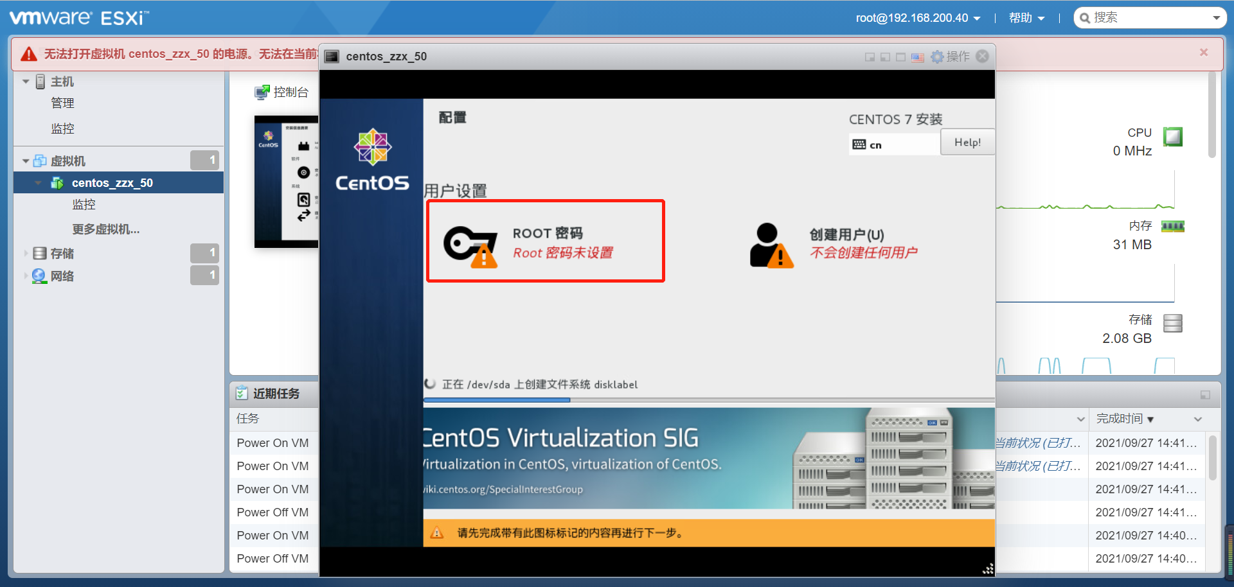Image resolution: width=1234 pixels, height=587 pixels.
Task: Expand the 网络 network tree node
Action: (26, 276)
